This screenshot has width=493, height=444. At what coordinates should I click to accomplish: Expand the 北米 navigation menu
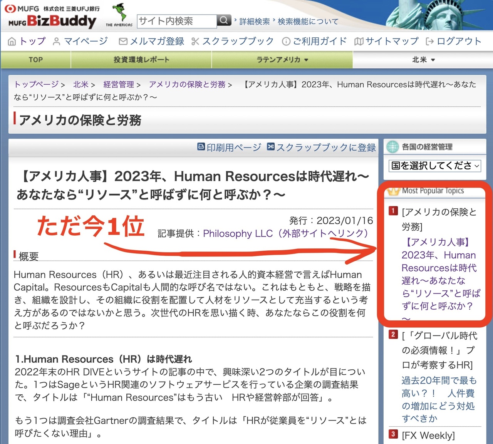(x=423, y=60)
